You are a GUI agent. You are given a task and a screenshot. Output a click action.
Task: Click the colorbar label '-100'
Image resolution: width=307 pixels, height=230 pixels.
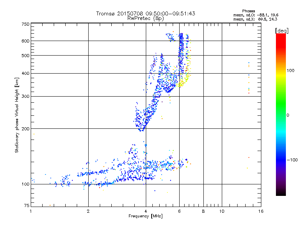click(x=292, y=160)
